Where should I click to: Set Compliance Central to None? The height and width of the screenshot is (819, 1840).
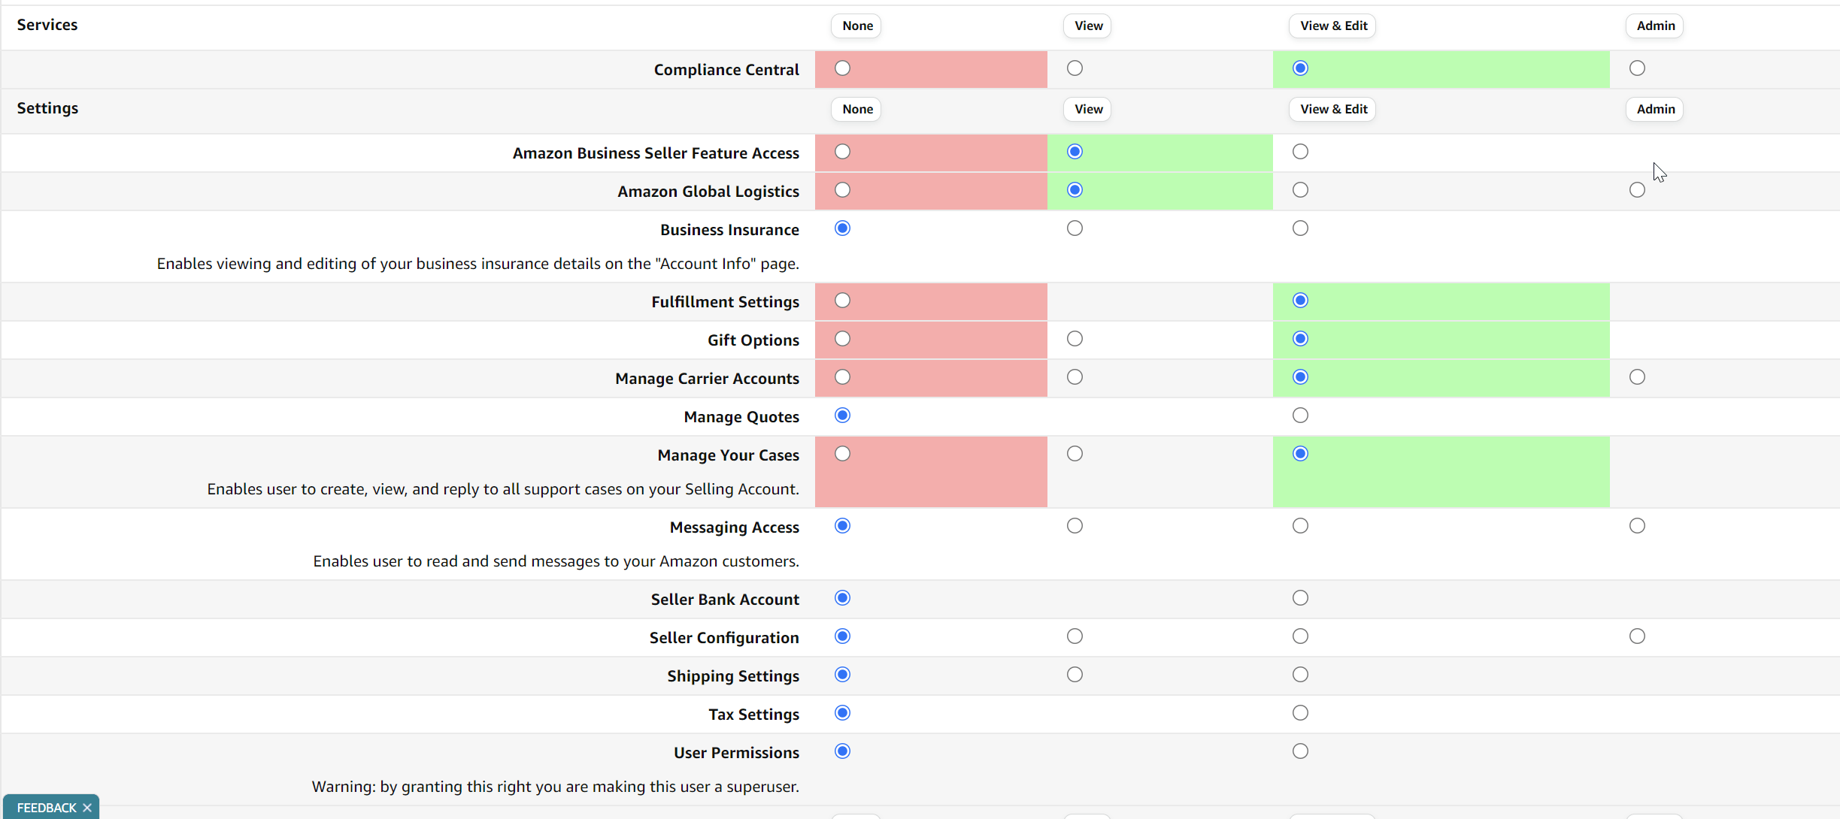tap(842, 68)
